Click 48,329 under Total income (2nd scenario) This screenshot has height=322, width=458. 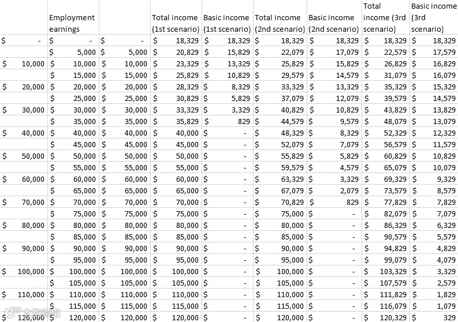coord(292,133)
